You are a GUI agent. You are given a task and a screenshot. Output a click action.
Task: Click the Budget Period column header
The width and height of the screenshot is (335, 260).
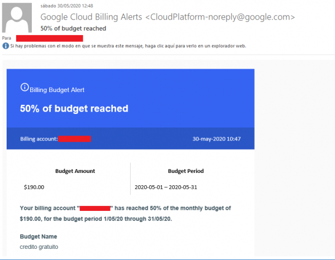[186, 171]
